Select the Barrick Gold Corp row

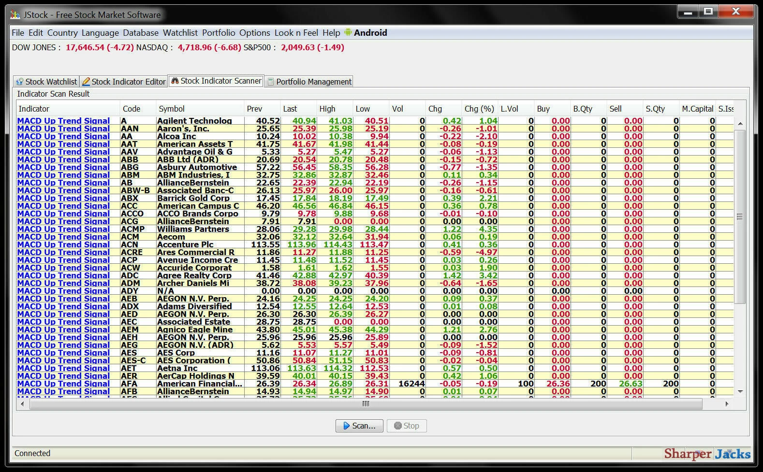tap(375, 198)
